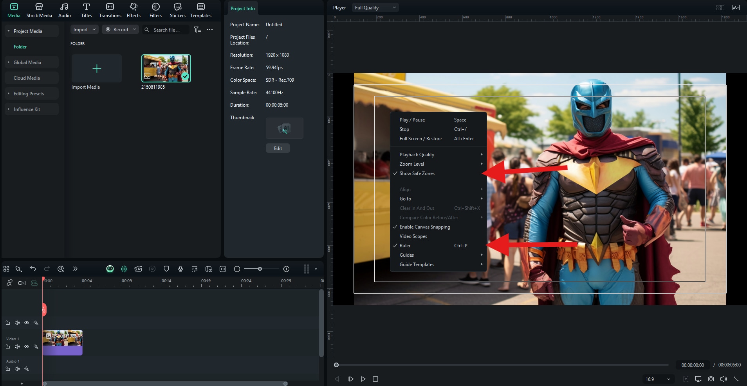Click the layout tiles icon in timeline toolbar
747x386 pixels.
coord(6,269)
